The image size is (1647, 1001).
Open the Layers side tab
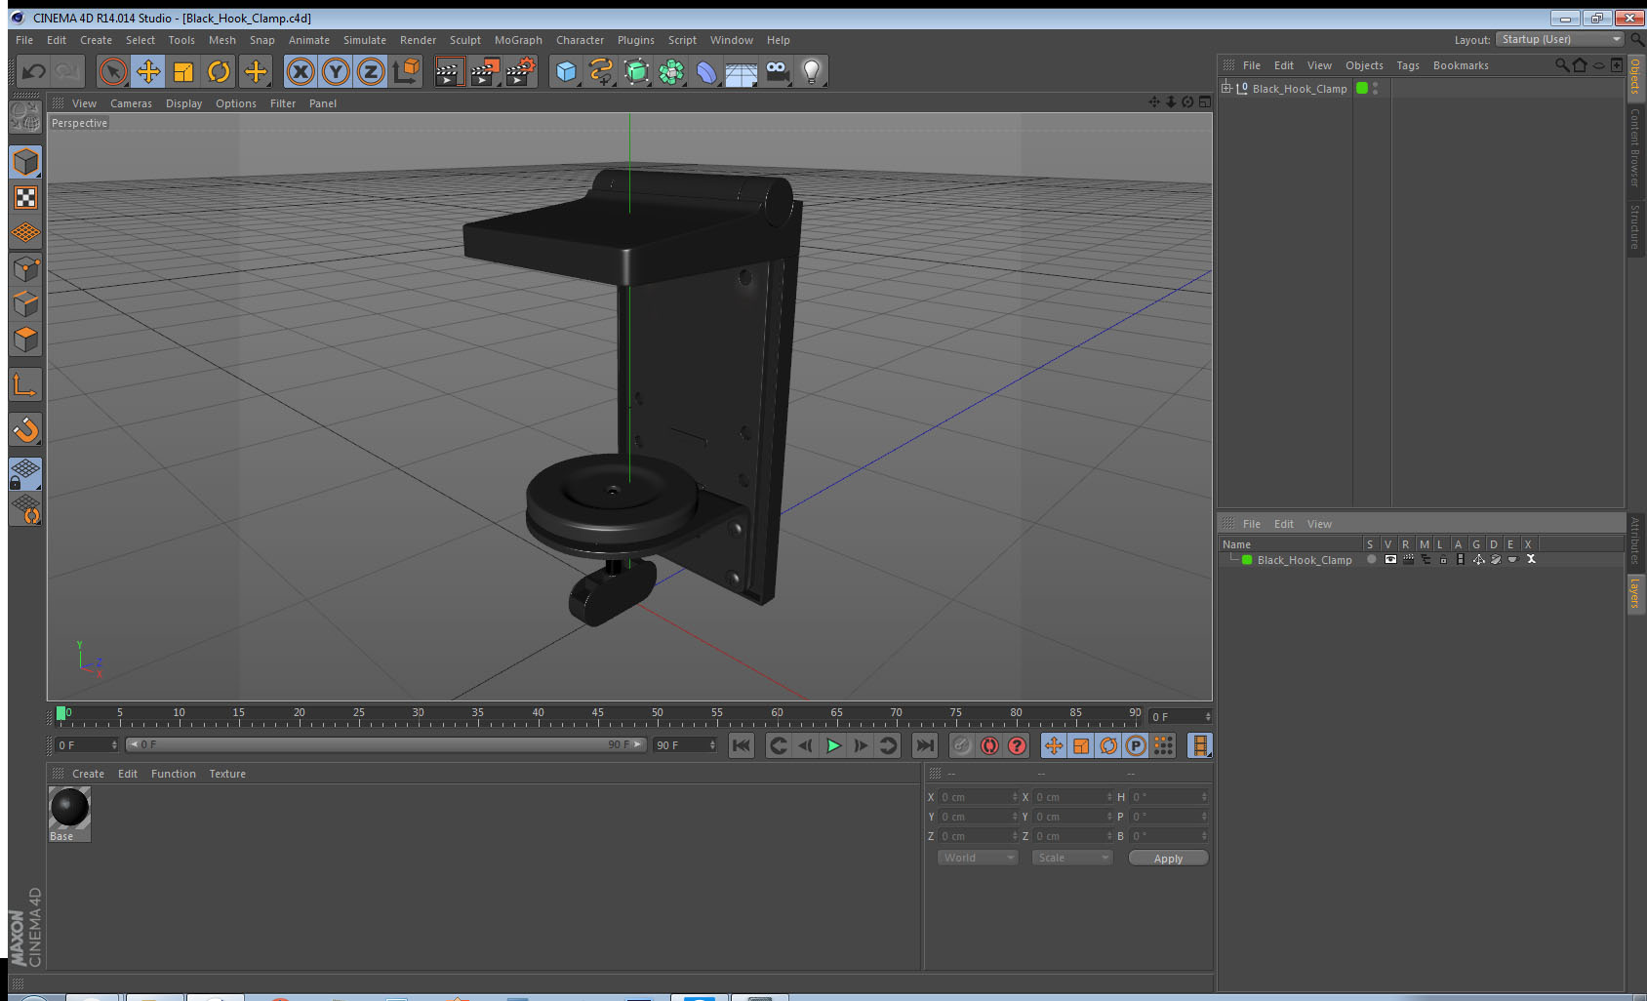point(1635,592)
